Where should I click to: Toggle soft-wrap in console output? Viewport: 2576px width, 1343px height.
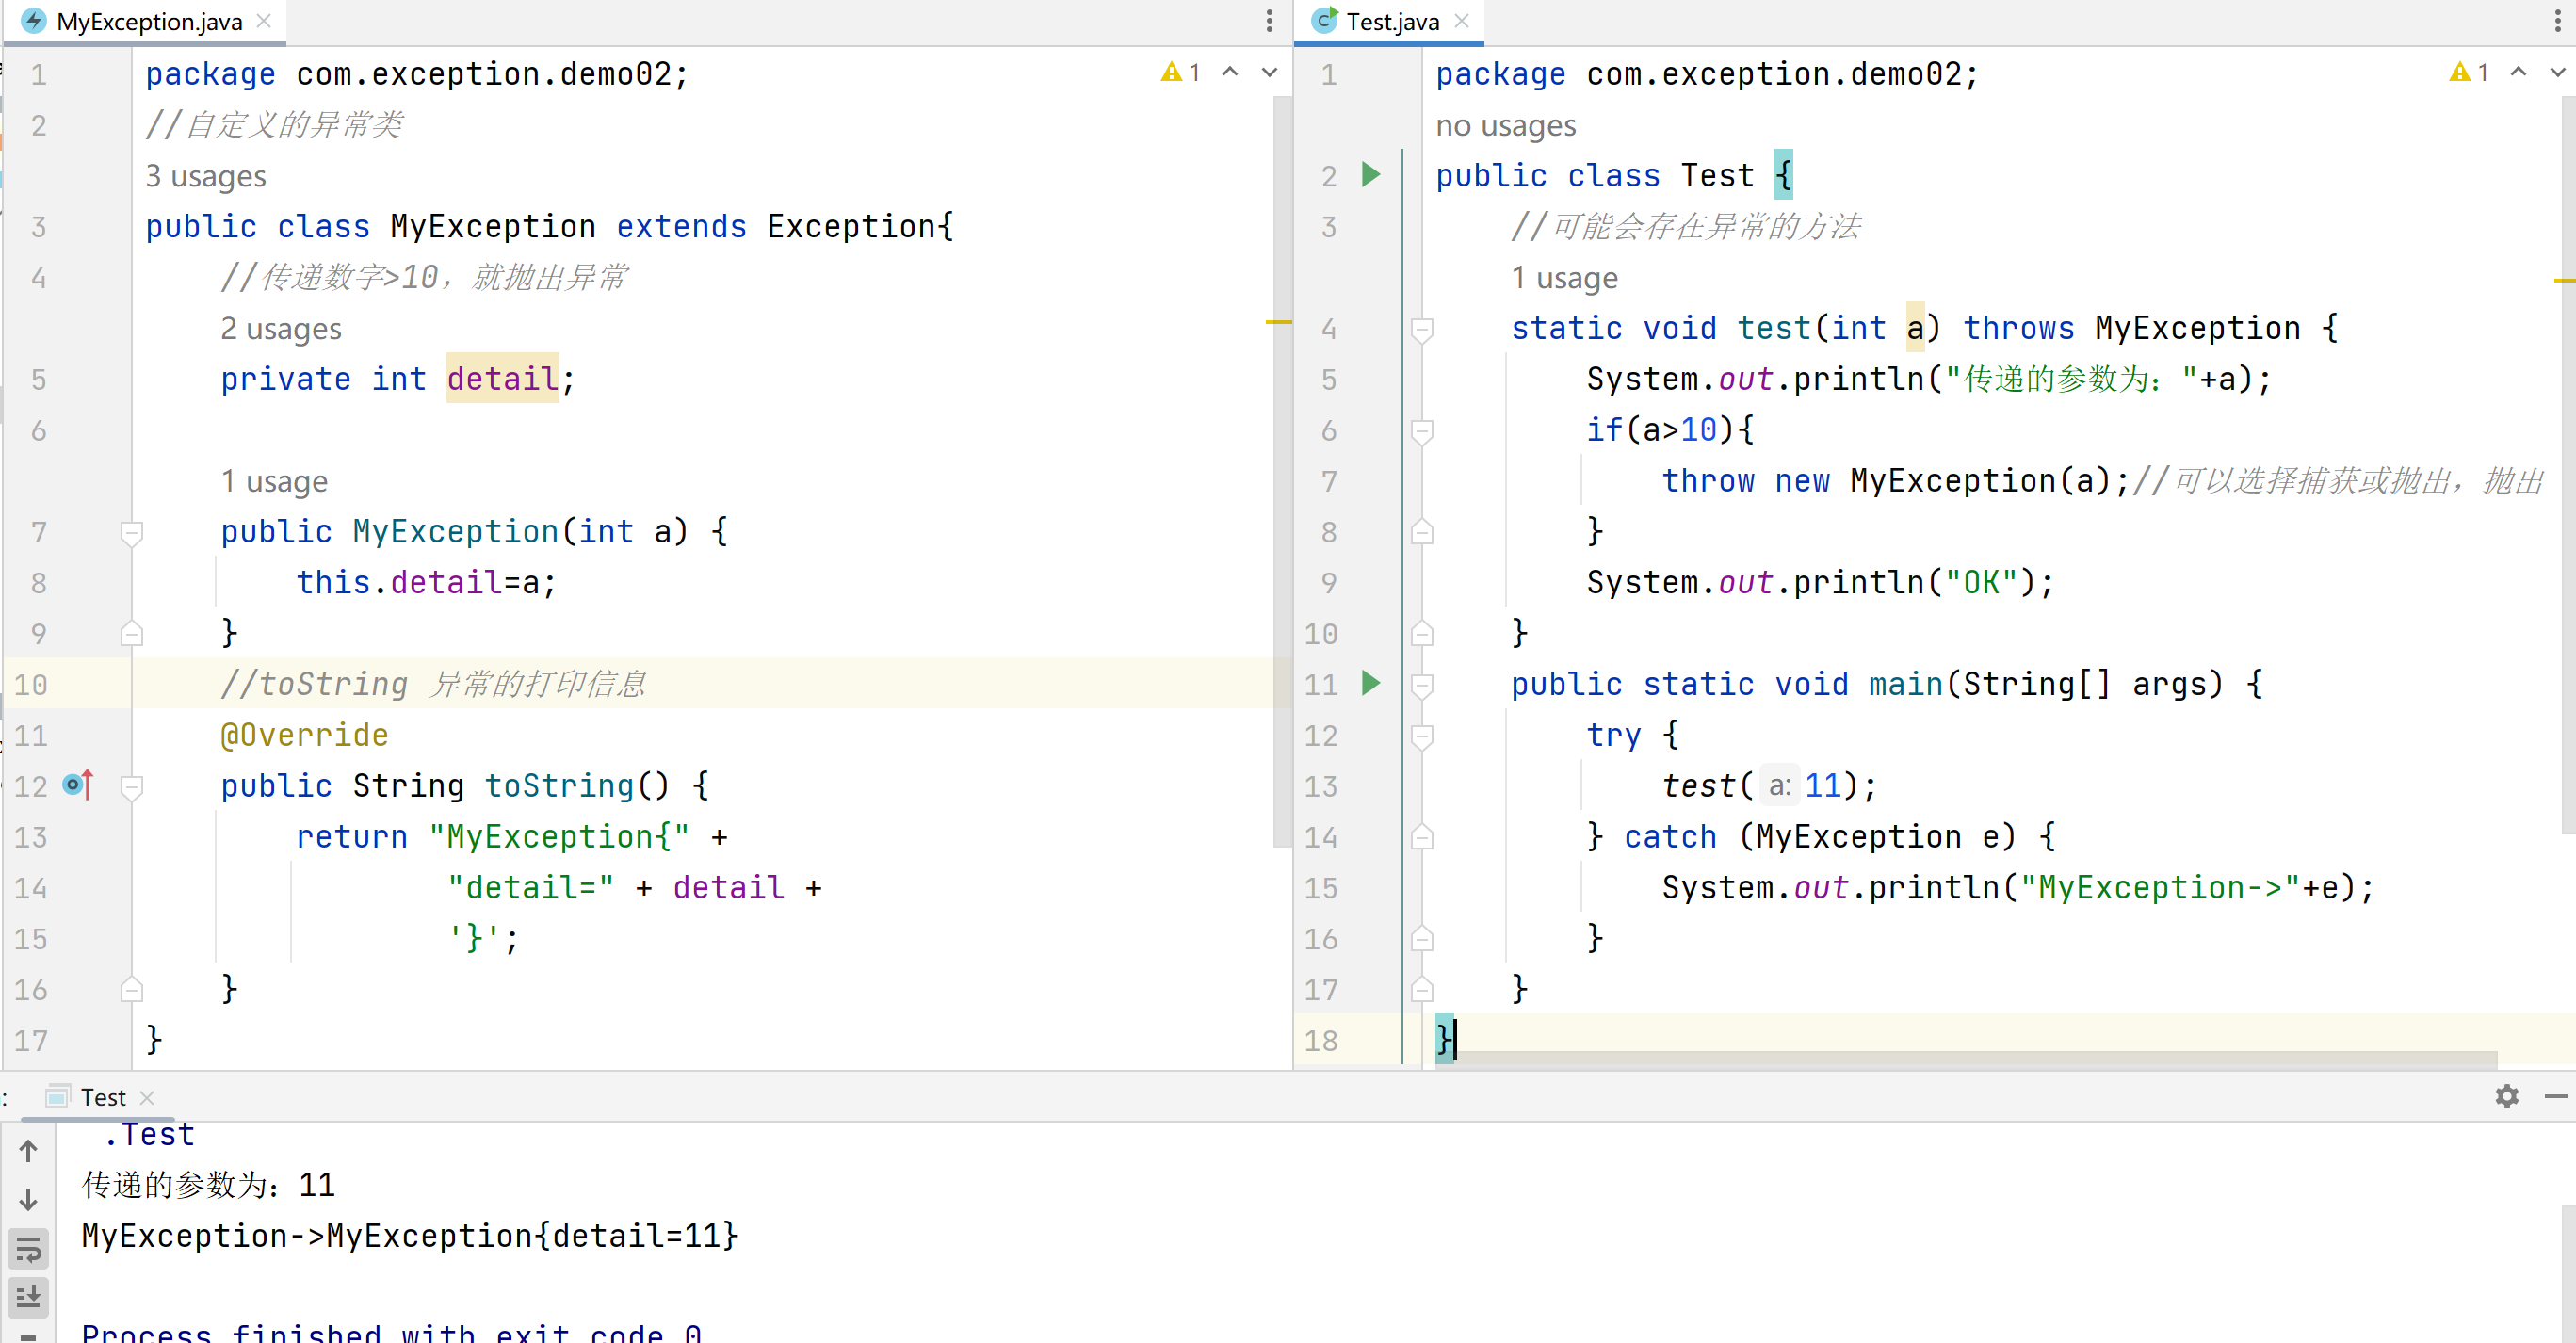(28, 1249)
